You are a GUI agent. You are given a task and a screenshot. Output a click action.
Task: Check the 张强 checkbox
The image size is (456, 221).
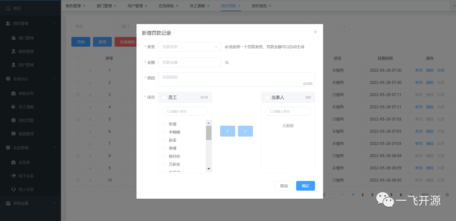click(164, 124)
